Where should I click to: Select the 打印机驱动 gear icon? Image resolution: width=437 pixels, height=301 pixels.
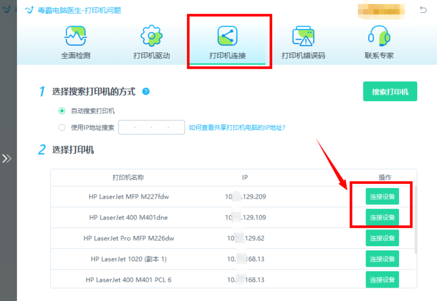tap(151, 36)
